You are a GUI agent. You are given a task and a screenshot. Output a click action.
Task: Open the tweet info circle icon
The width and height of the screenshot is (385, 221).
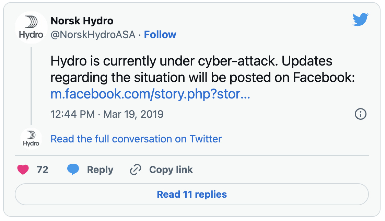coord(360,114)
